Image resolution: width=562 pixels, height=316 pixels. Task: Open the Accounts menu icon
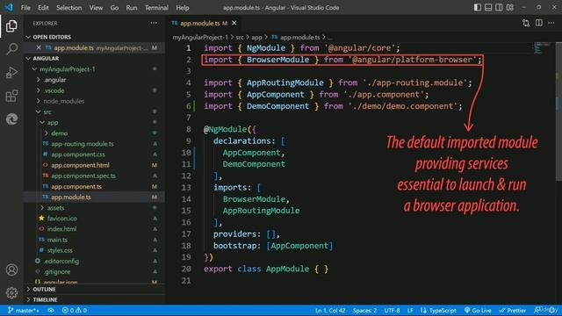pos(11,269)
